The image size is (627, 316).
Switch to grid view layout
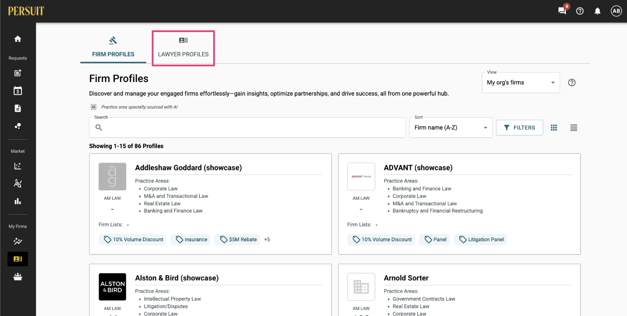click(x=554, y=128)
